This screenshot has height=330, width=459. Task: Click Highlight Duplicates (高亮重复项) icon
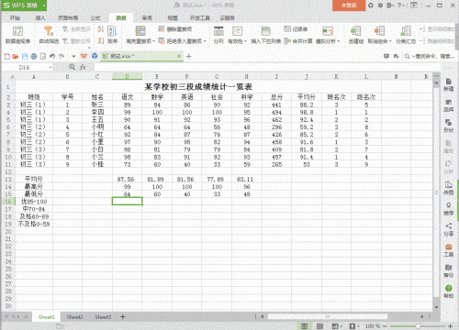(140, 31)
